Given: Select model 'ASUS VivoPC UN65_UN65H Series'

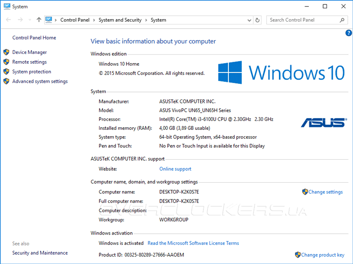Looking at the screenshot, I should point(195,110).
